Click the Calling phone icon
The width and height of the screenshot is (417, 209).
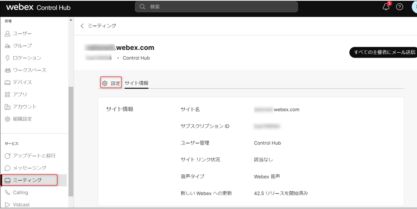8,192
